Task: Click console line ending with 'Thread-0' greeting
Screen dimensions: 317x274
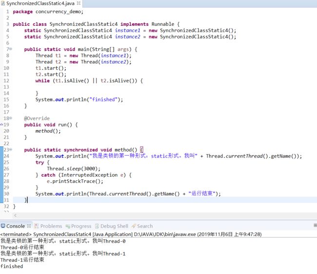Action: coord(63,241)
